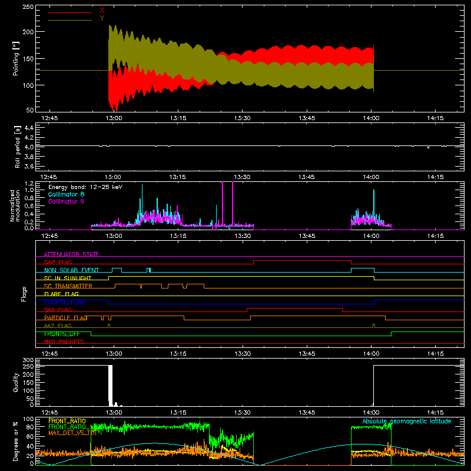
Task: Click the tall cyan modulation spike near 14:00
Action: (374, 204)
